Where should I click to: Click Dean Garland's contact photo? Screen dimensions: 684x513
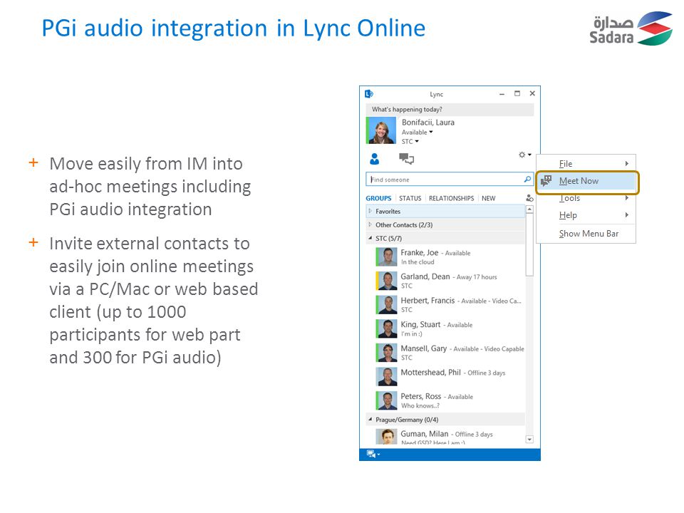[x=386, y=281]
